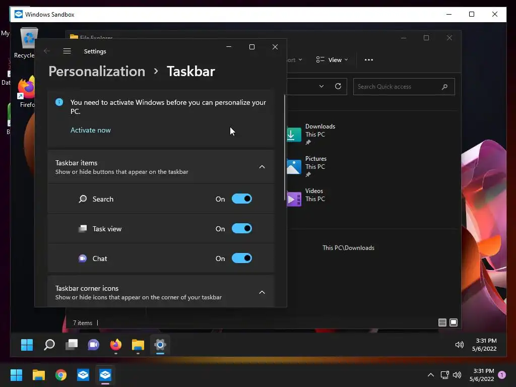The image size is (516, 387).
Task: Click Activate now link
Action: tap(91, 130)
